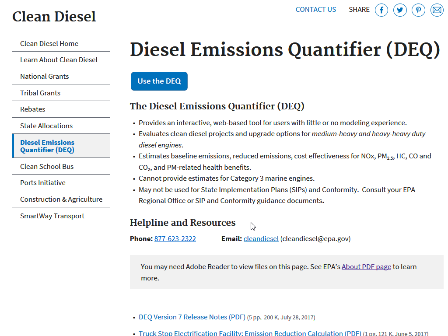Screen dimensions: 448x336
Task: Visit SmartWay Transport page
Action: (52, 216)
